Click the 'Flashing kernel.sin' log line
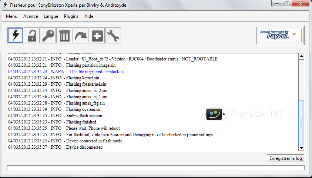The height and width of the screenshot is (178, 312). (x=54, y=78)
